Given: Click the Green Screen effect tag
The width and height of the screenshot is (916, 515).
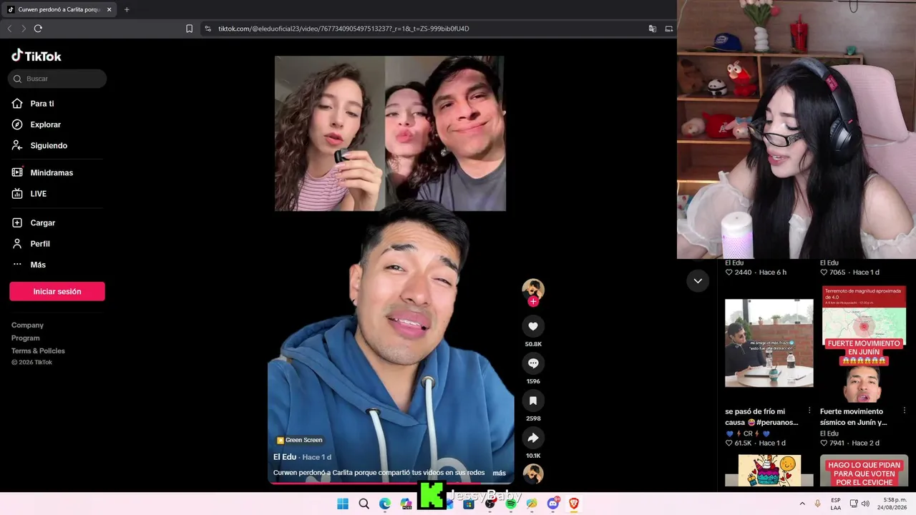Looking at the screenshot, I should click(300, 440).
